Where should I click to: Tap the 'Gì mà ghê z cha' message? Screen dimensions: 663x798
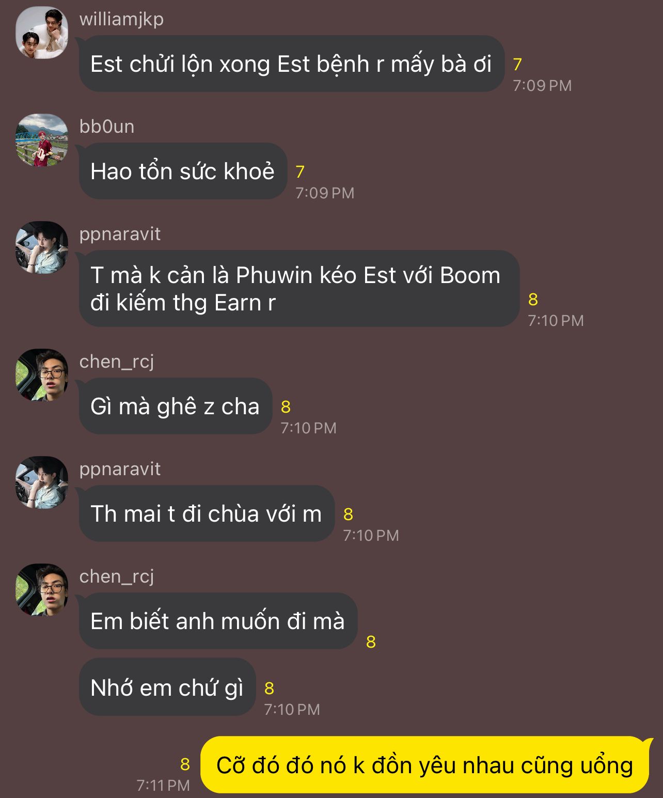coord(175,406)
